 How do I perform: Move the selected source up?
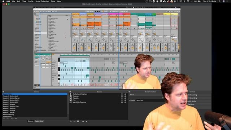pos(83,121)
